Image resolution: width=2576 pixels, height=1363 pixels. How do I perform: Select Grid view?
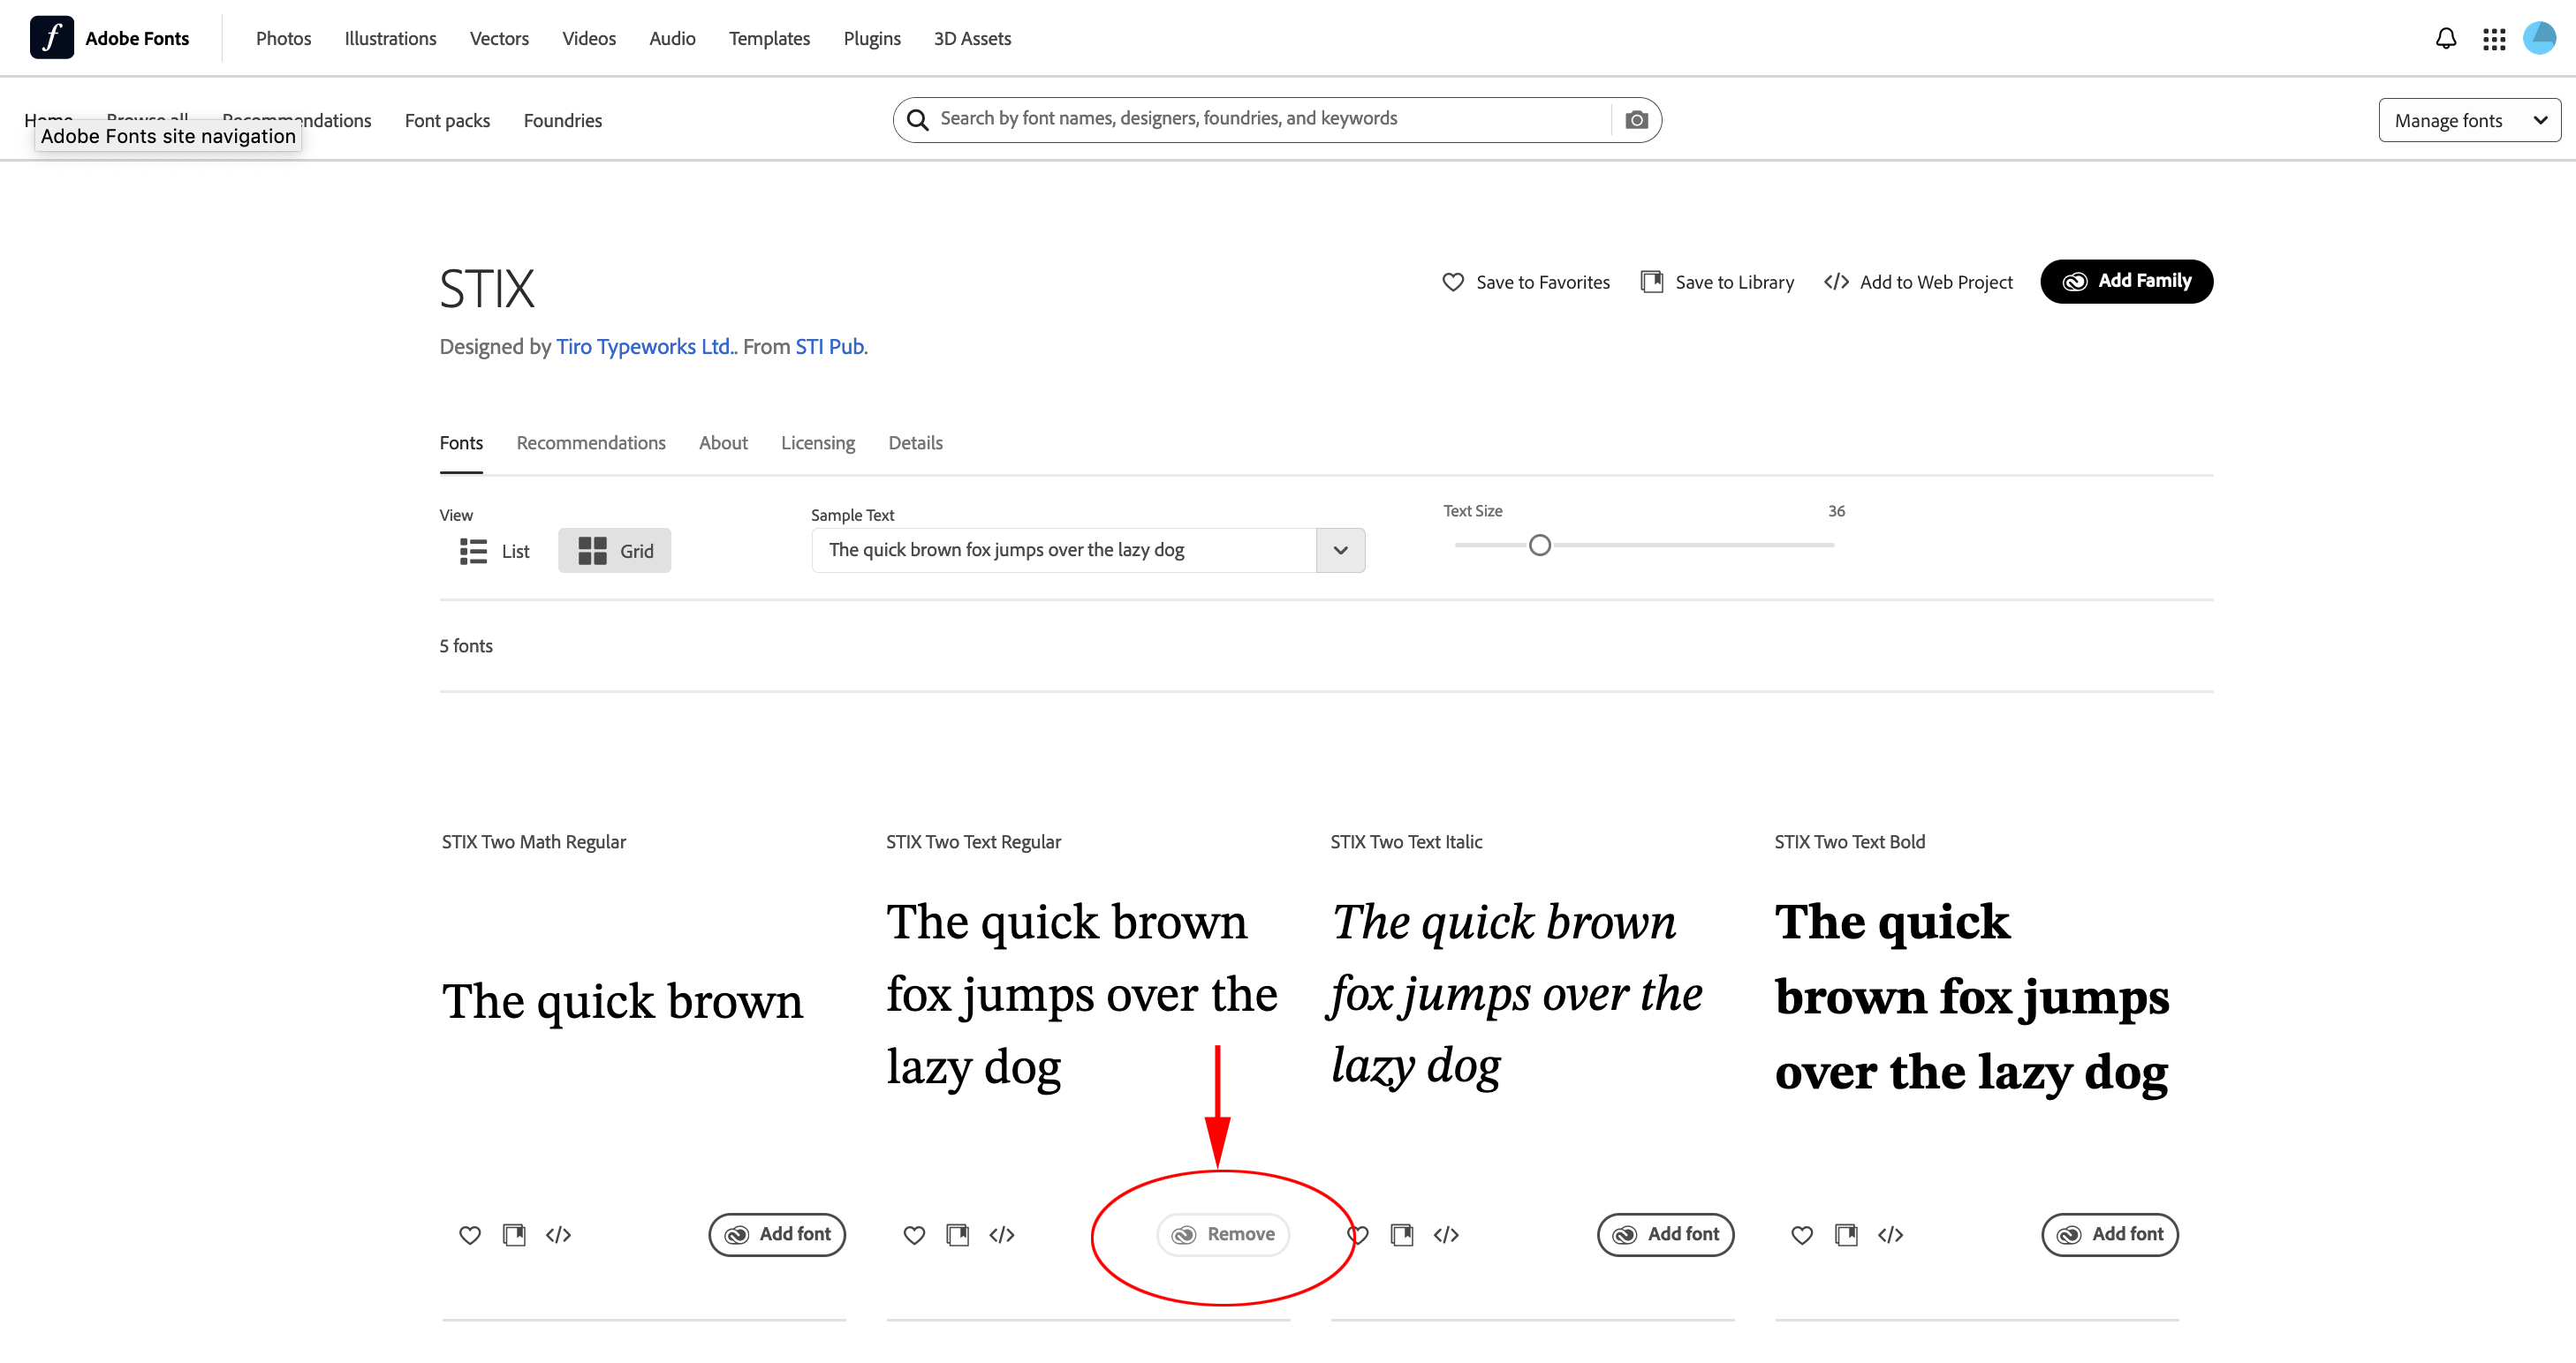[x=614, y=551]
